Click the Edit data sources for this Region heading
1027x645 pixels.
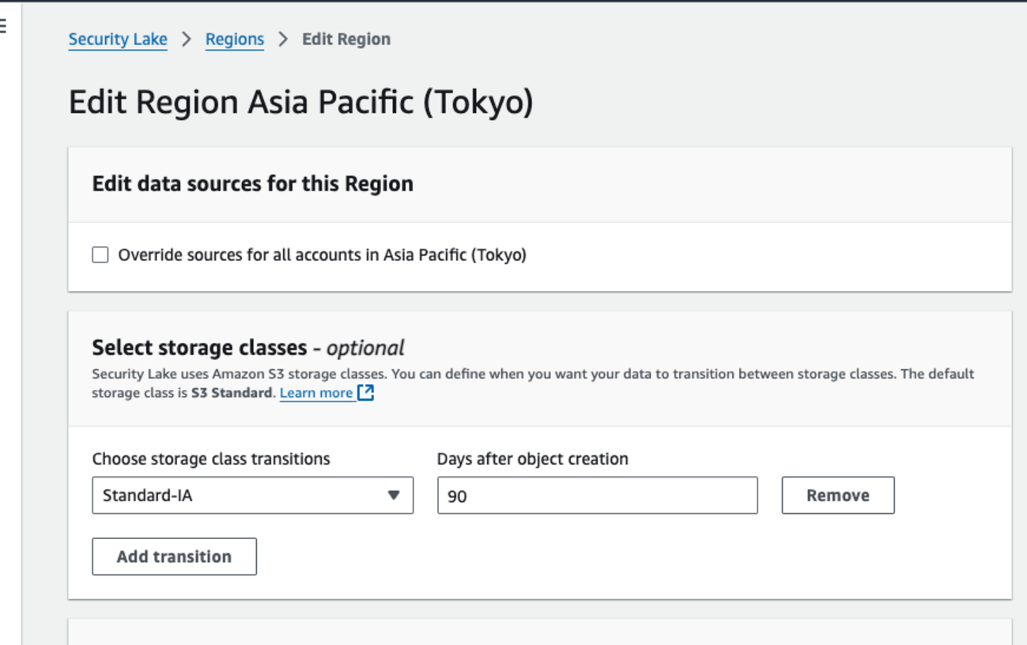252,183
